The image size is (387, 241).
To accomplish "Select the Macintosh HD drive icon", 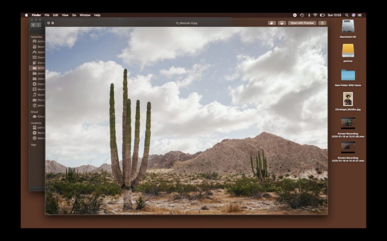I will 348,26.
